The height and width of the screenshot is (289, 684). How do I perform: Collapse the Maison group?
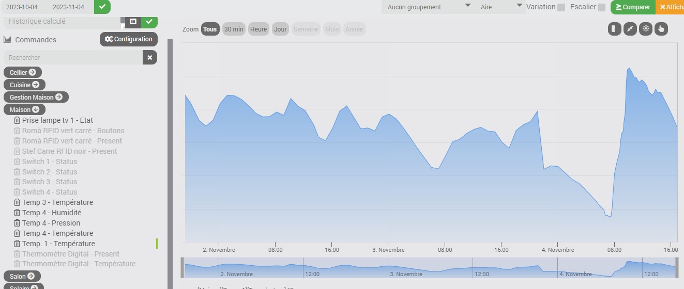[24, 109]
